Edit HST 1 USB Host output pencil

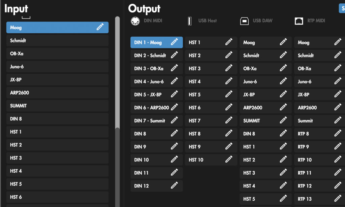pyautogui.click(x=229, y=42)
